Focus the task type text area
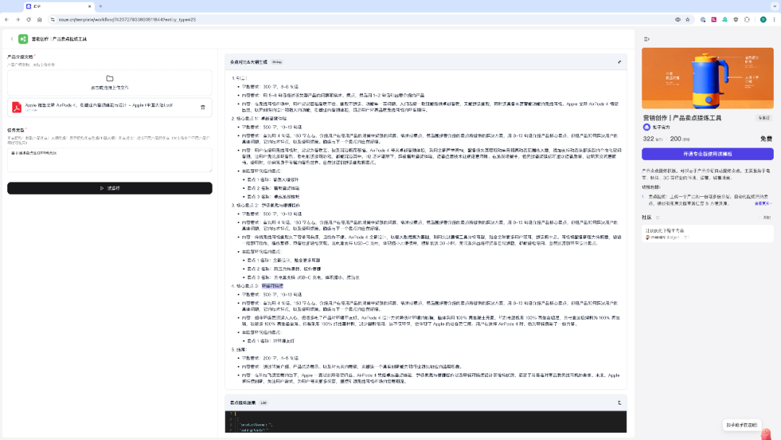 tap(110, 160)
